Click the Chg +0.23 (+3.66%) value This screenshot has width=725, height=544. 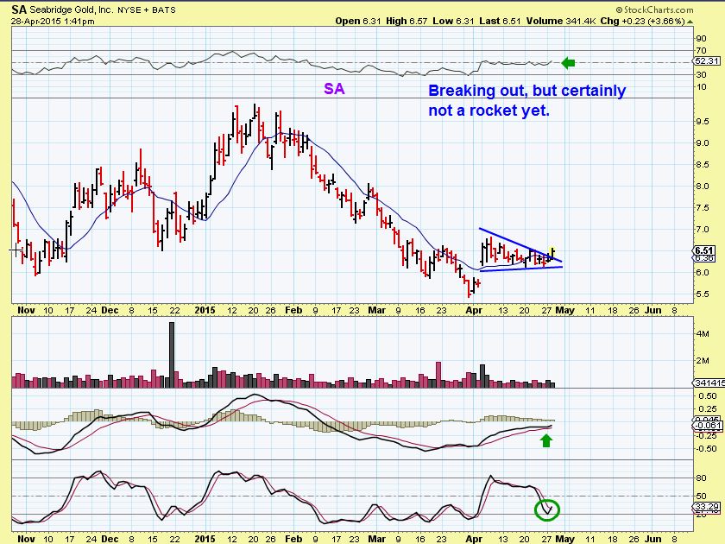point(643,22)
